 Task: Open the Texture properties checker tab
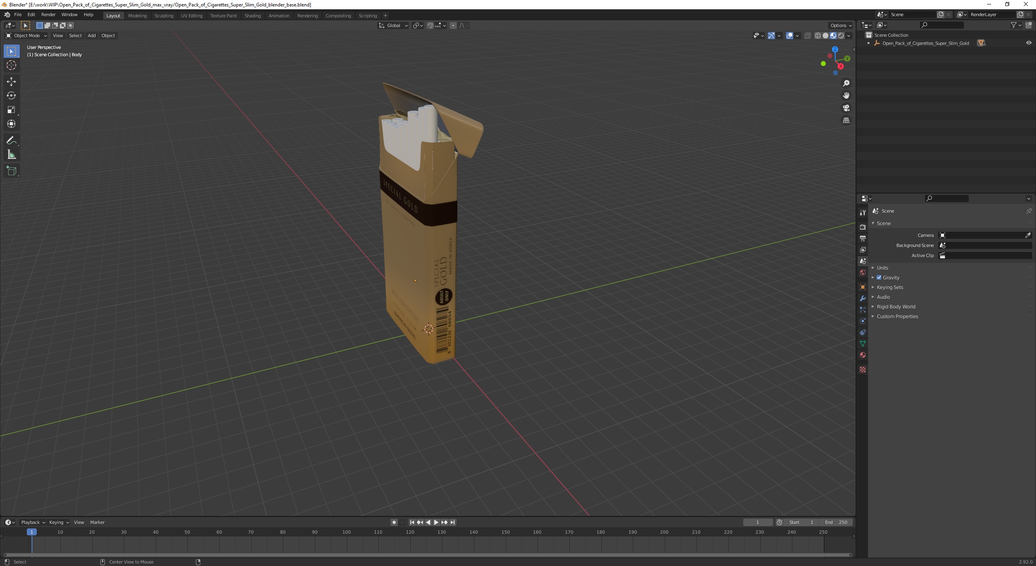click(863, 370)
